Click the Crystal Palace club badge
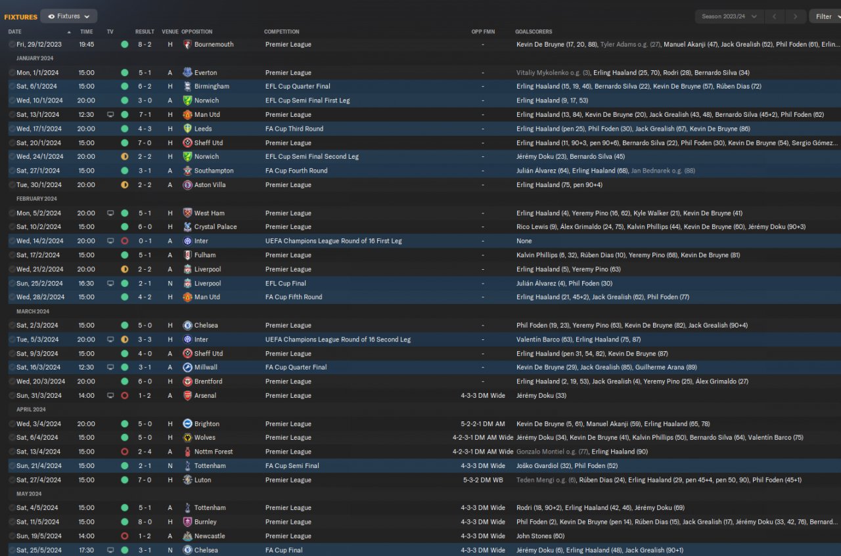 pyautogui.click(x=188, y=227)
